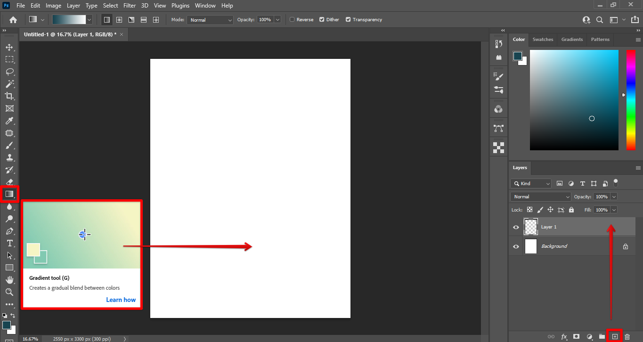Enable the Reverse checkbox
This screenshot has width=643, height=342.
tap(292, 20)
